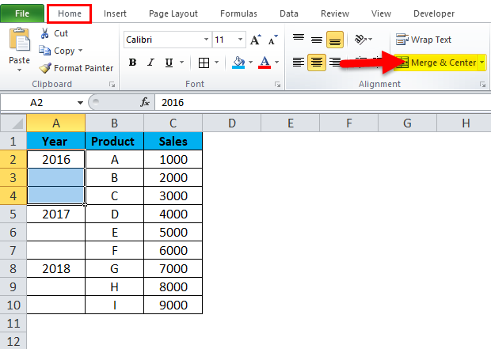
Task: Open the Font dialog launcher
Action: click(277, 85)
